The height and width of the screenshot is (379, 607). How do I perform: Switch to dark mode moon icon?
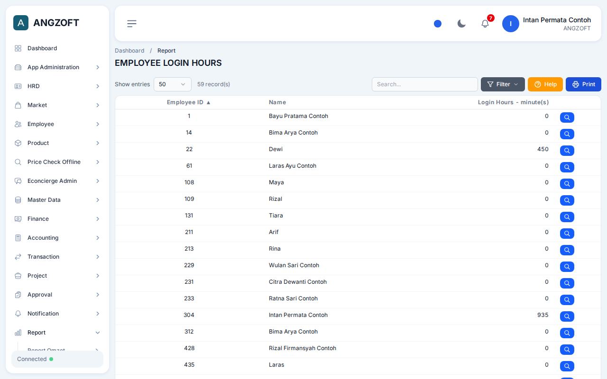click(x=461, y=24)
